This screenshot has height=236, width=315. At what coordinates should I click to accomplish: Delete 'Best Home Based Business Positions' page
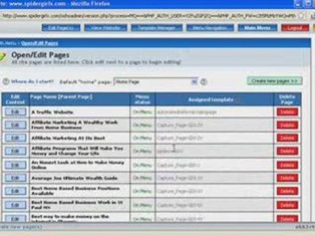[x=287, y=191]
